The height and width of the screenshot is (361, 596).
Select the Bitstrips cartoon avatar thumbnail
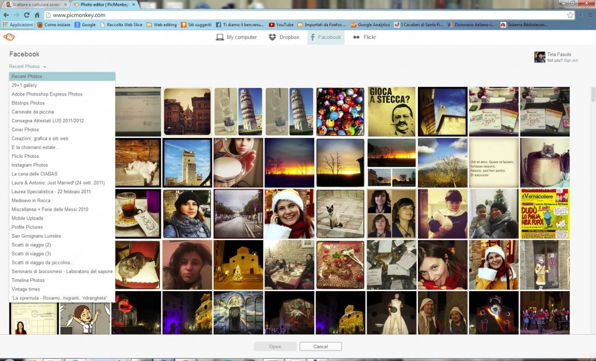click(x=85, y=318)
